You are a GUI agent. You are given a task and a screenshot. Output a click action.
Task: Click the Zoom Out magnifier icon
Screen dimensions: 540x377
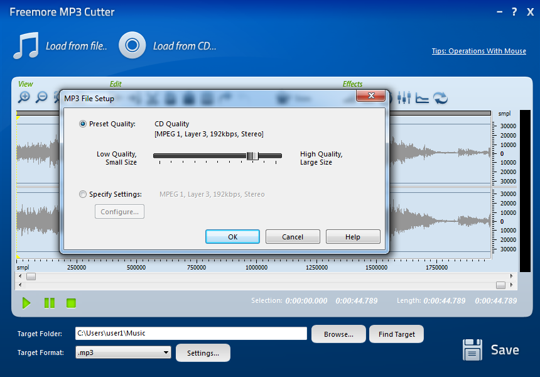(41, 97)
